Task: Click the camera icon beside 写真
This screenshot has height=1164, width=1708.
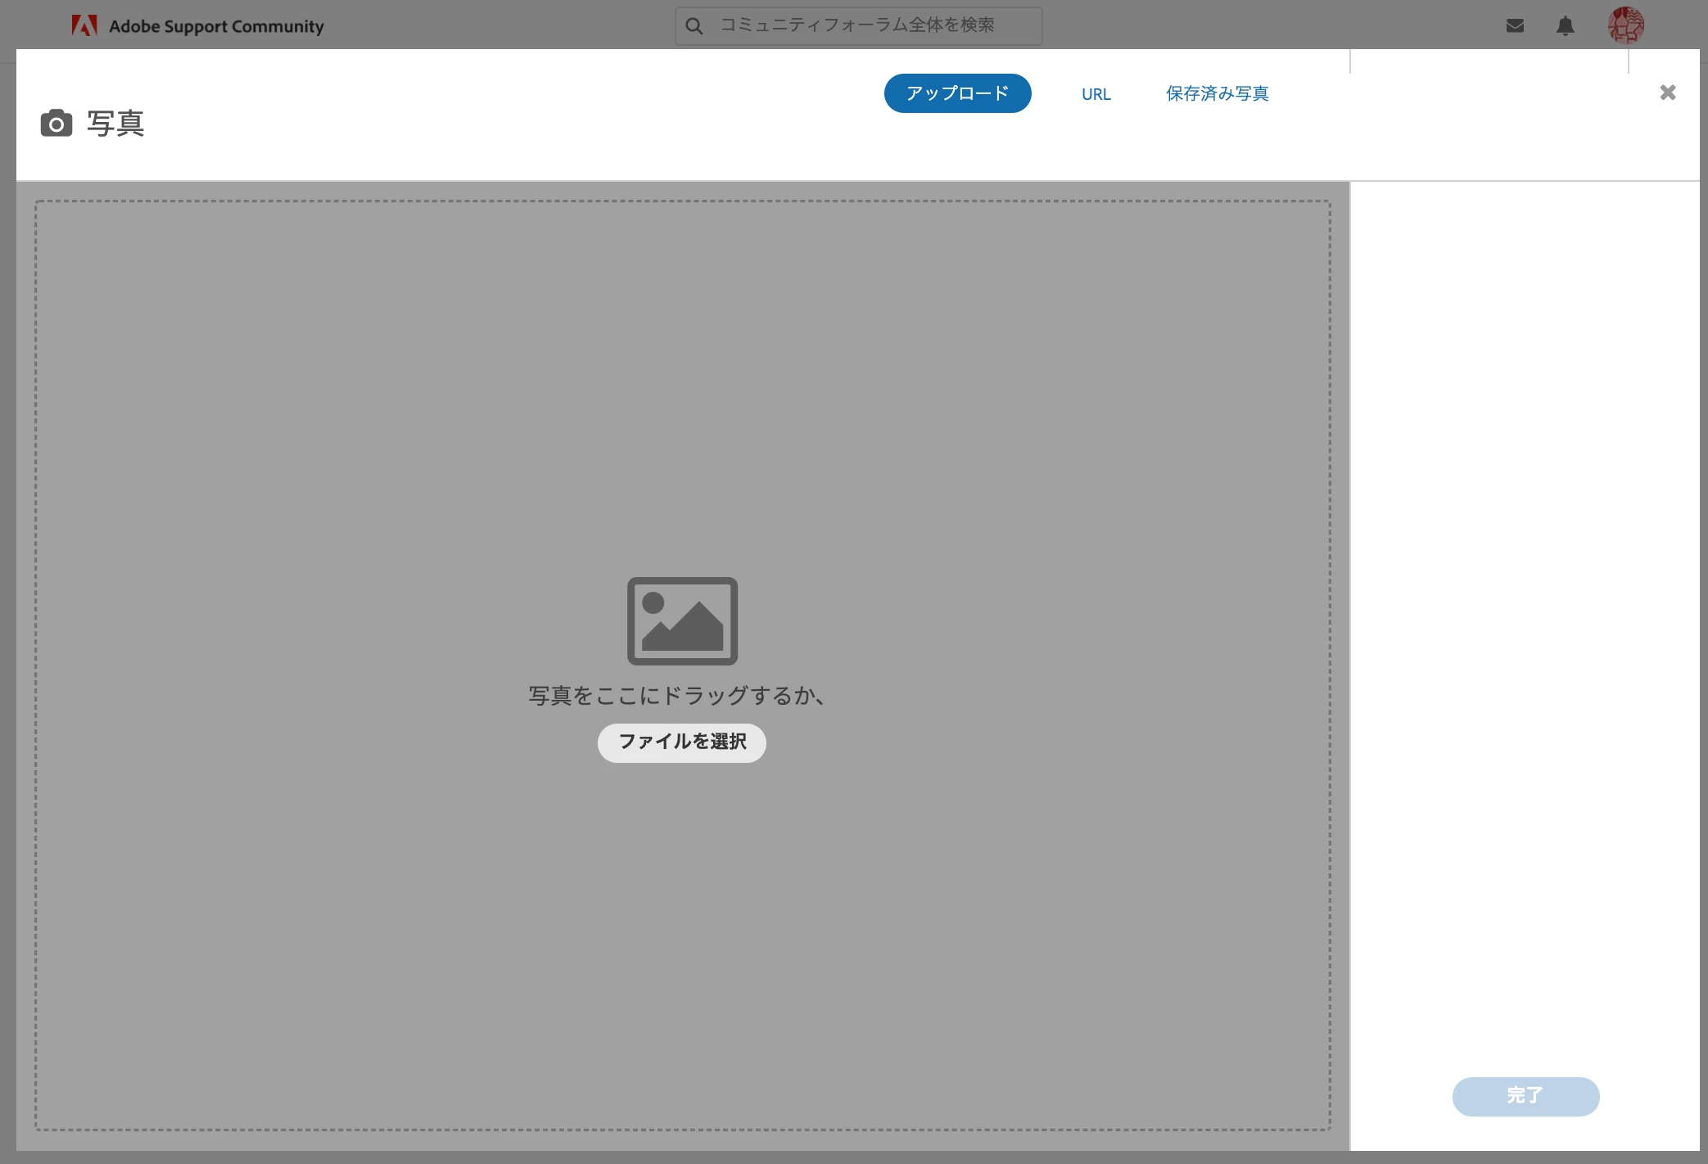Action: [56, 123]
